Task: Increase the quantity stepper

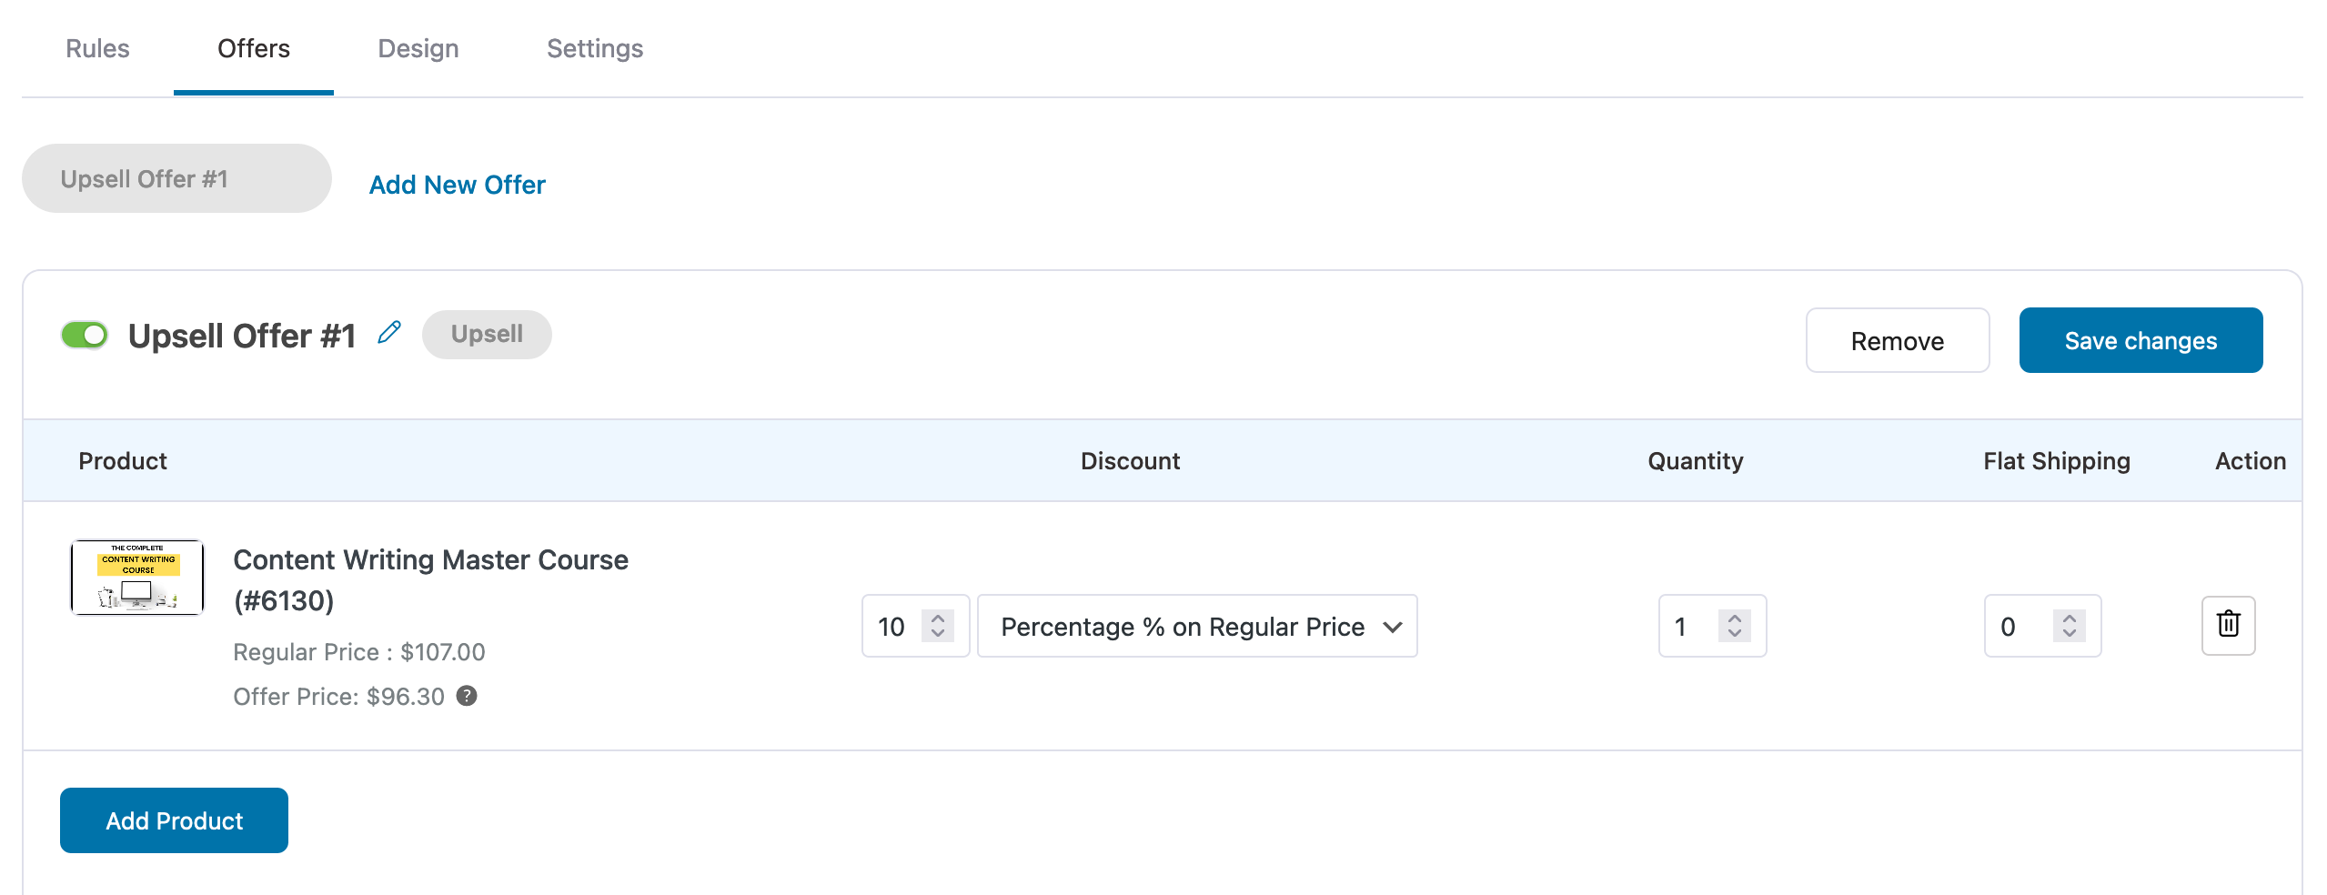Action: [1736, 617]
